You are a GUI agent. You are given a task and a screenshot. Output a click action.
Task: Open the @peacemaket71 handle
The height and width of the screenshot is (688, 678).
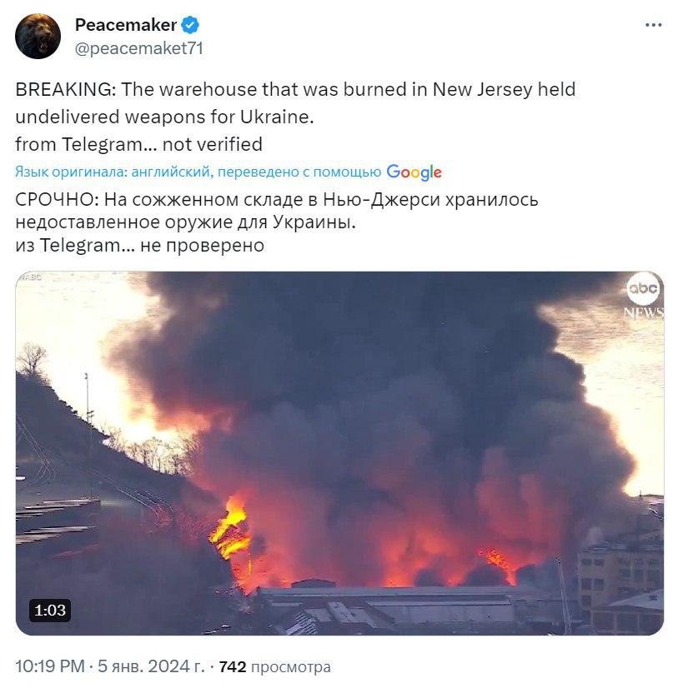(x=139, y=48)
